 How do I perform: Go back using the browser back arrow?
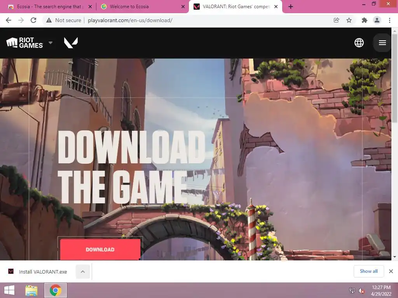pos(9,20)
